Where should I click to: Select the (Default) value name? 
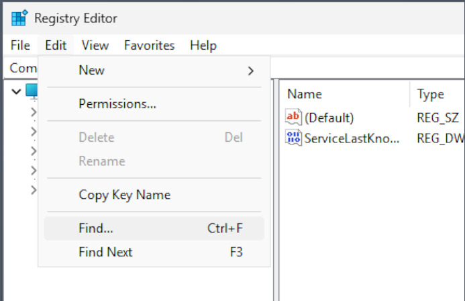[329, 118]
